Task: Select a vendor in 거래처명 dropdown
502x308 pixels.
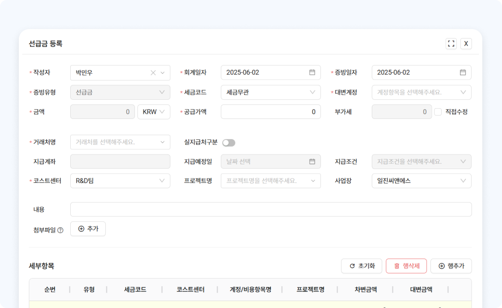Action: [x=120, y=142]
